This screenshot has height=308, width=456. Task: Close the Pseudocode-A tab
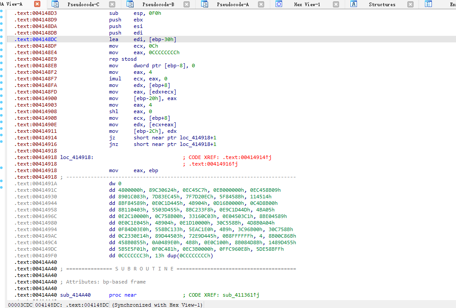click(261, 4)
